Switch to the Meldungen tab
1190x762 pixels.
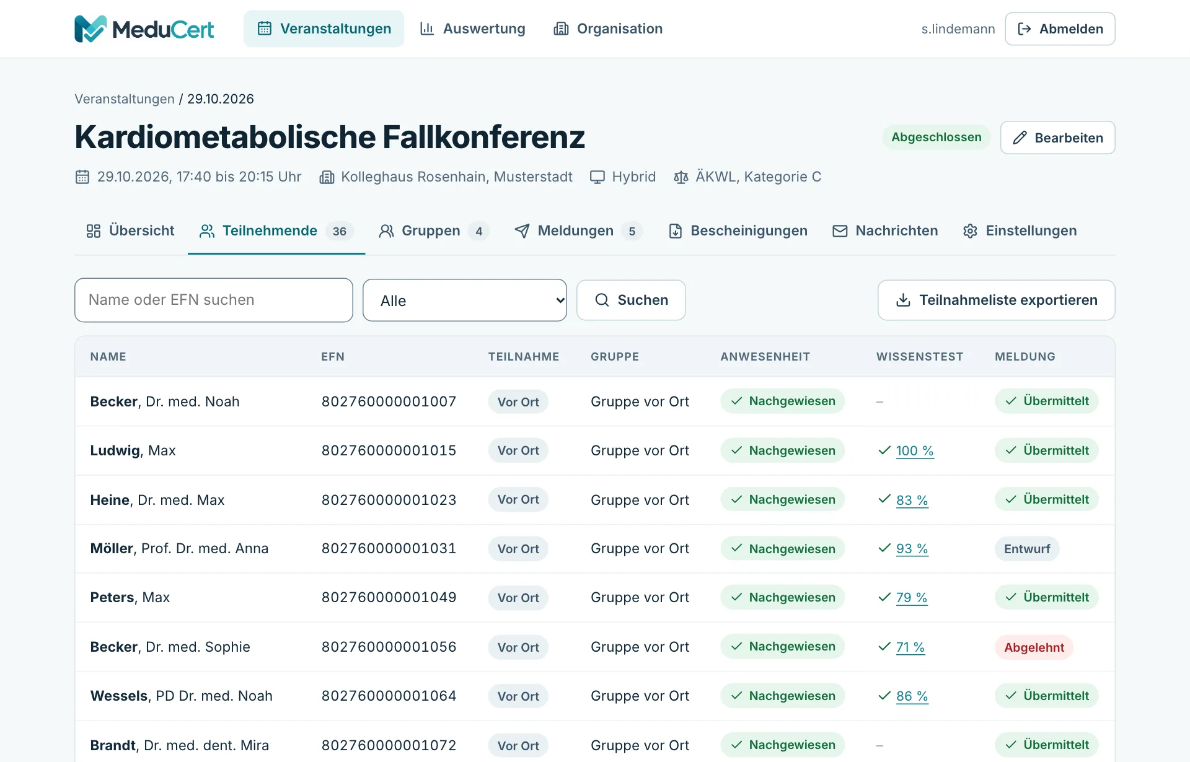point(578,231)
